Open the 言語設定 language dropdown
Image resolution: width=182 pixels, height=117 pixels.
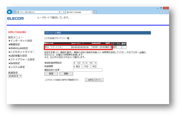[x=15, y=76]
